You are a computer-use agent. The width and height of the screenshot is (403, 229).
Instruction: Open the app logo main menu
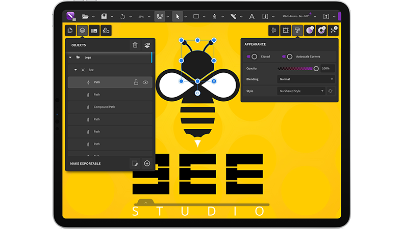tap(71, 16)
